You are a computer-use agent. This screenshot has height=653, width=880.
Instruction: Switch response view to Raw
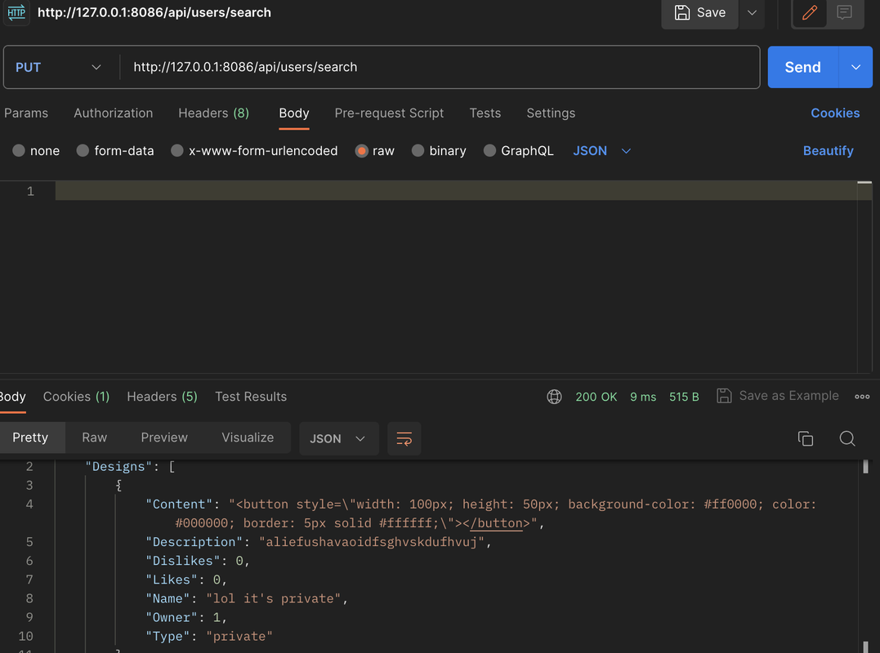(x=94, y=438)
